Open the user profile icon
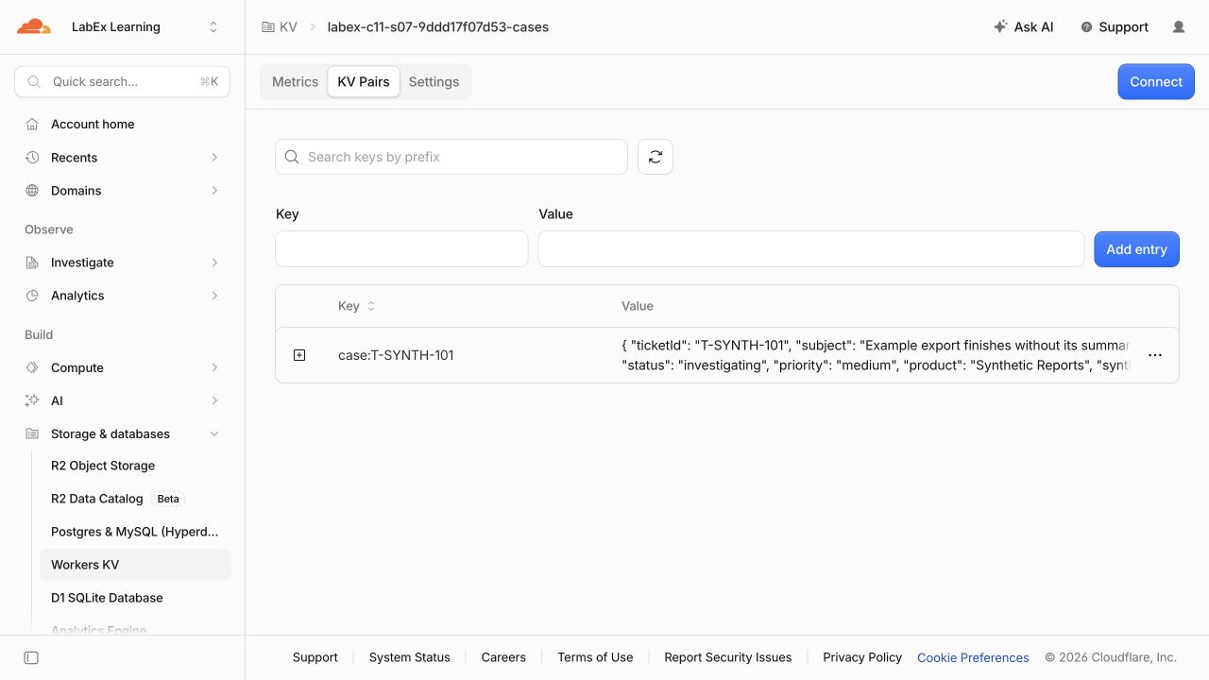This screenshot has width=1209, height=680. [1179, 27]
